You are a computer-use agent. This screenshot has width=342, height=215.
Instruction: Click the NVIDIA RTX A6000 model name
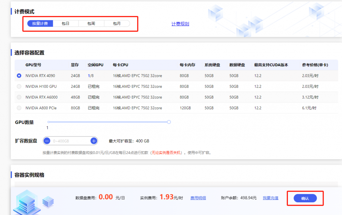41,97
